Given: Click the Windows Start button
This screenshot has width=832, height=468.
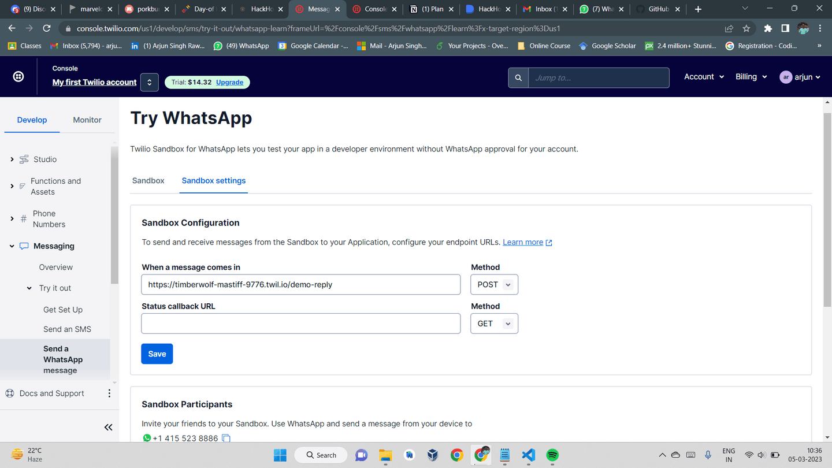Looking at the screenshot, I should point(280,455).
